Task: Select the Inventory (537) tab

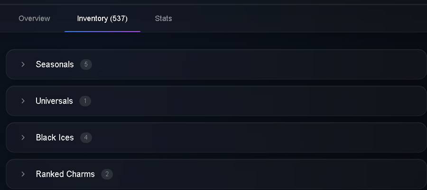Action: 102,19
